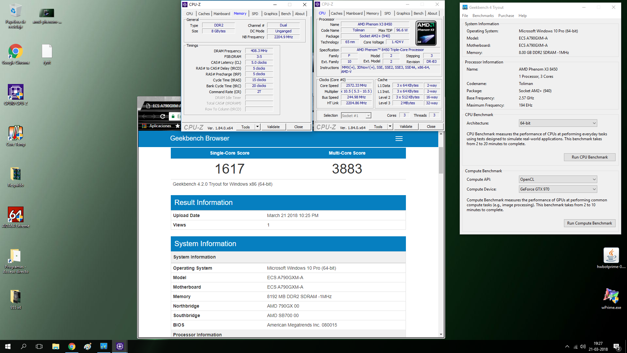Open taskbar search magnifier

(24, 346)
